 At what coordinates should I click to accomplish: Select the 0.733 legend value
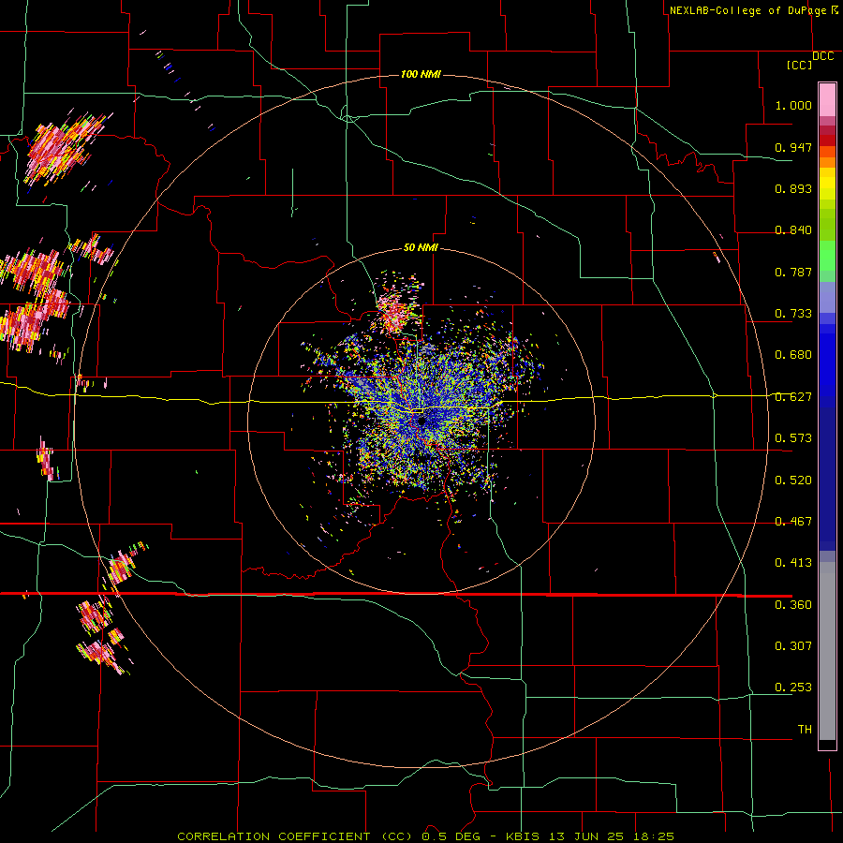[x=793, y=314]
